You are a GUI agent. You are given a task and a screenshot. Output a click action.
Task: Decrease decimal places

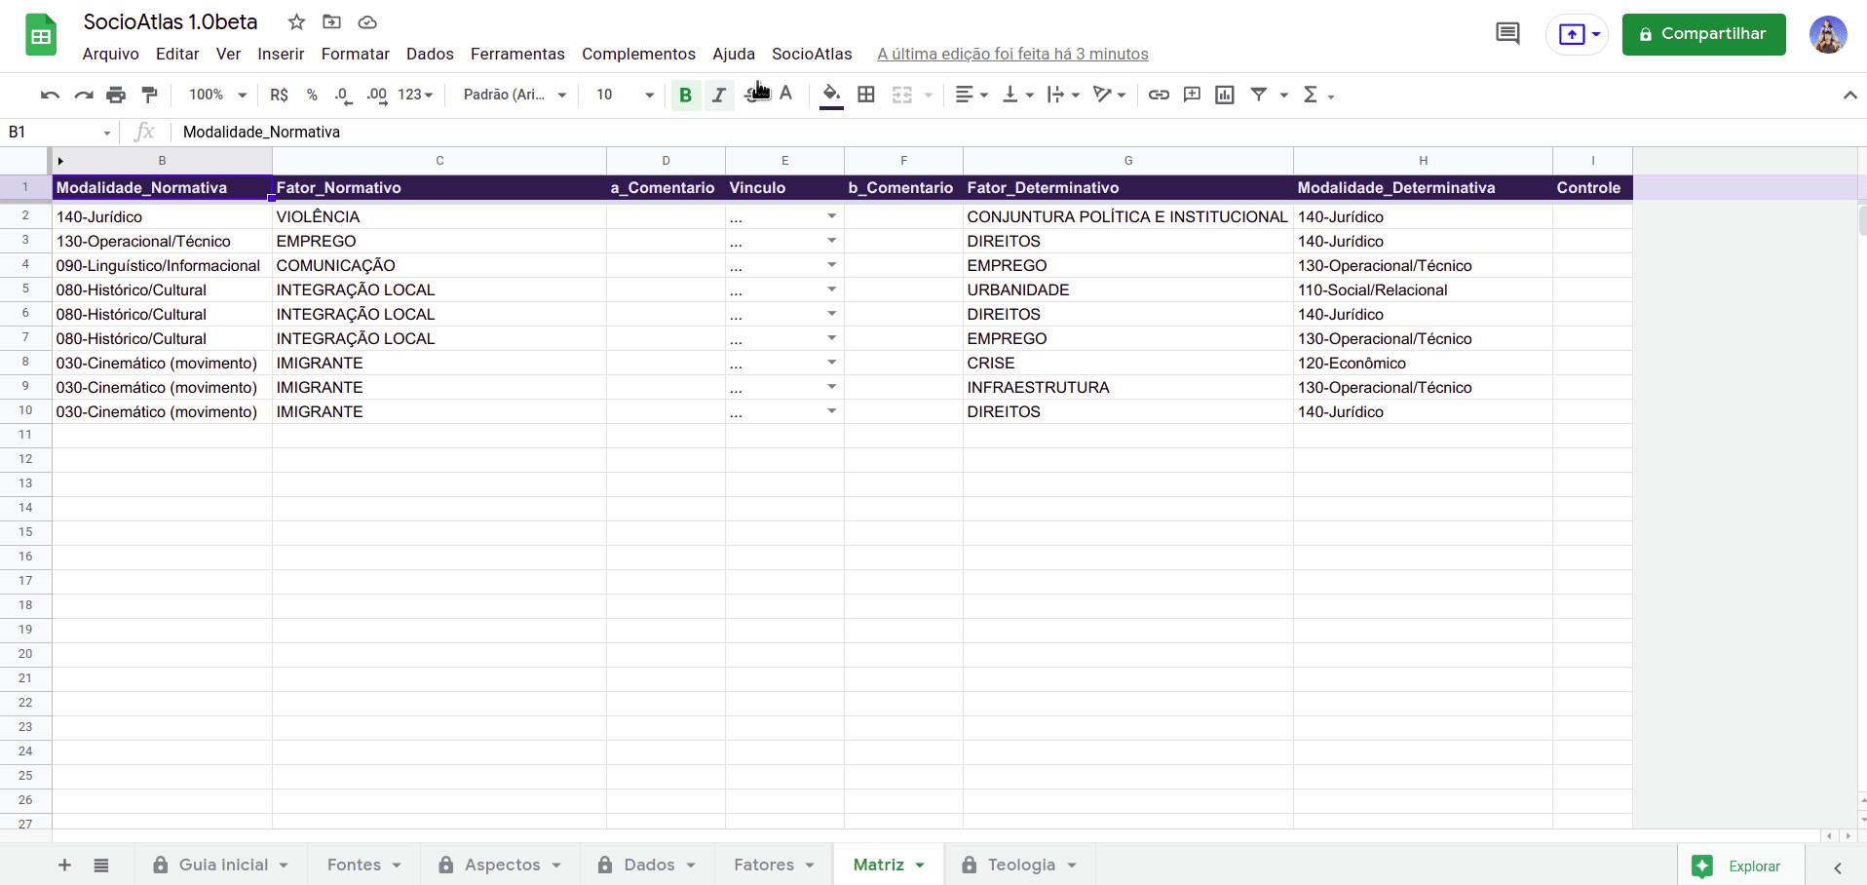click(x=343, y=95)
